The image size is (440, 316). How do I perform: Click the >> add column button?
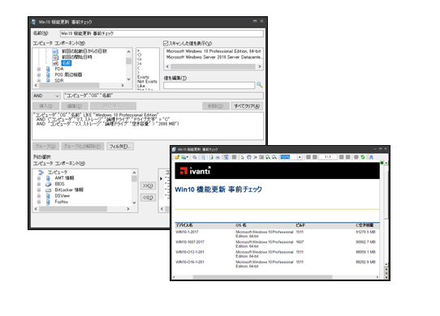coord(148,186)
